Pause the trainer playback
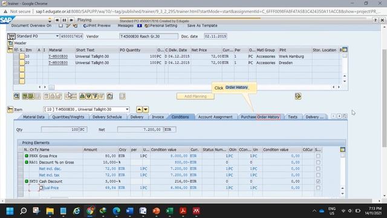The width and height of the screenshot is (387, 218). tap(64, 20)
